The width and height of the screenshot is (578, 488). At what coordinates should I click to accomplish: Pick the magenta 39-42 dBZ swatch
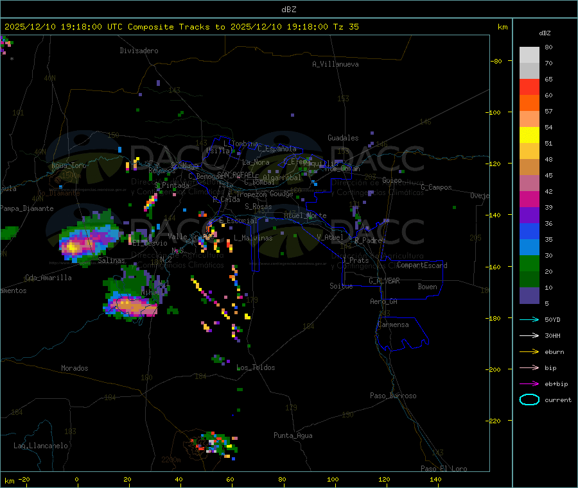coord(529,199)
